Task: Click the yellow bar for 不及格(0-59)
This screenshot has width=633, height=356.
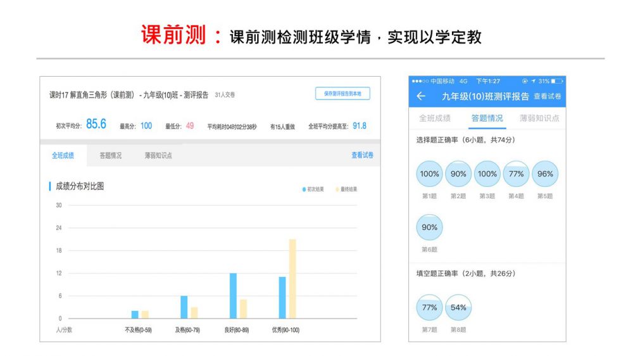Action: point(145,314)
